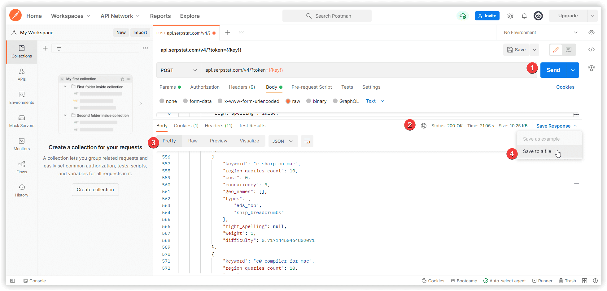Viewport: 607px width, 291px height.
Task: Select Save to a file menu item
Action: (549, 151)
